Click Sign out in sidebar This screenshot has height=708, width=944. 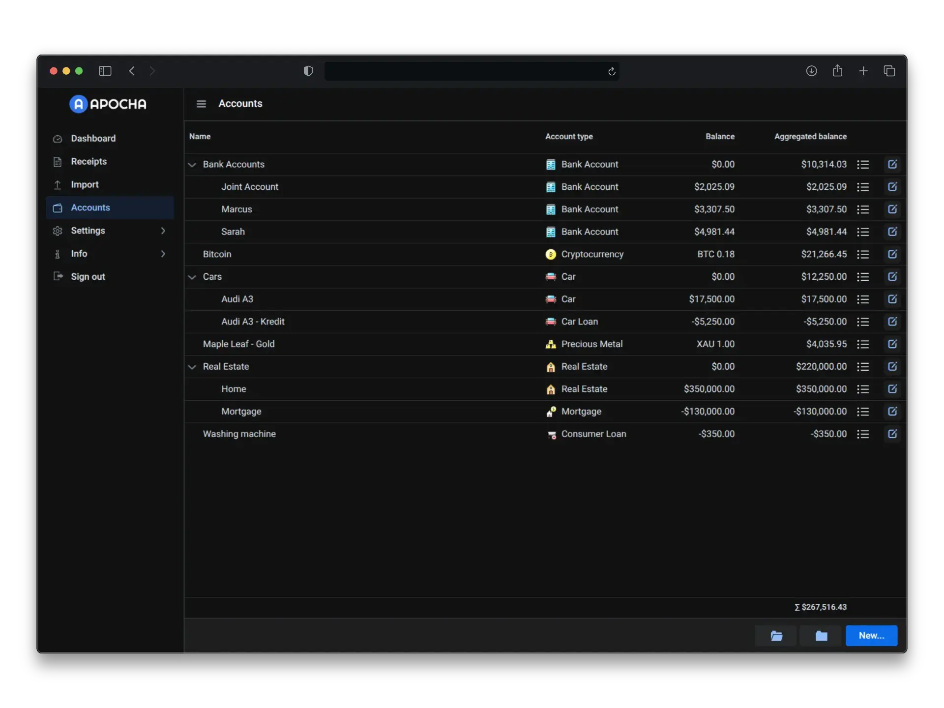point(88,276)
